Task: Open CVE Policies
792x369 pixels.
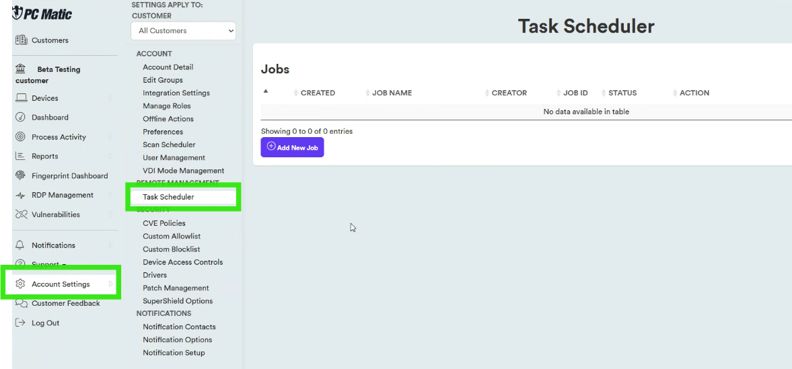Action: point(164,223)
